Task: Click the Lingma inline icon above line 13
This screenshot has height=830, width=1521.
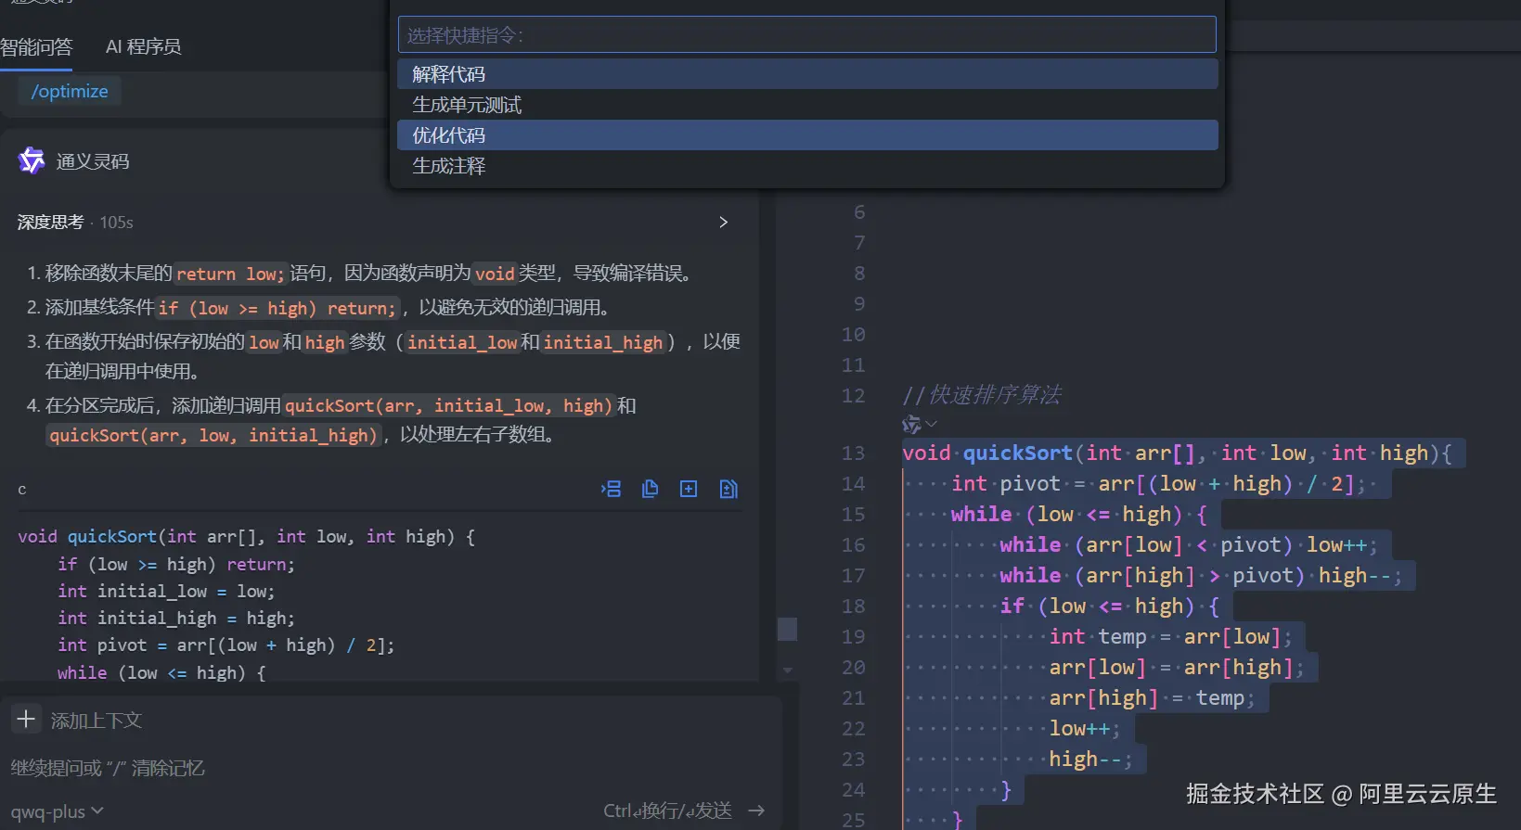Action: pyautogui.click(x=911, y=424)
